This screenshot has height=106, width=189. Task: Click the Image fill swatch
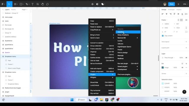(x=163, y=67)
